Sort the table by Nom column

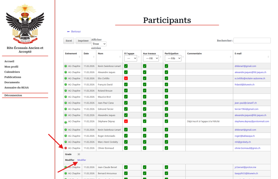pos(109,54)
